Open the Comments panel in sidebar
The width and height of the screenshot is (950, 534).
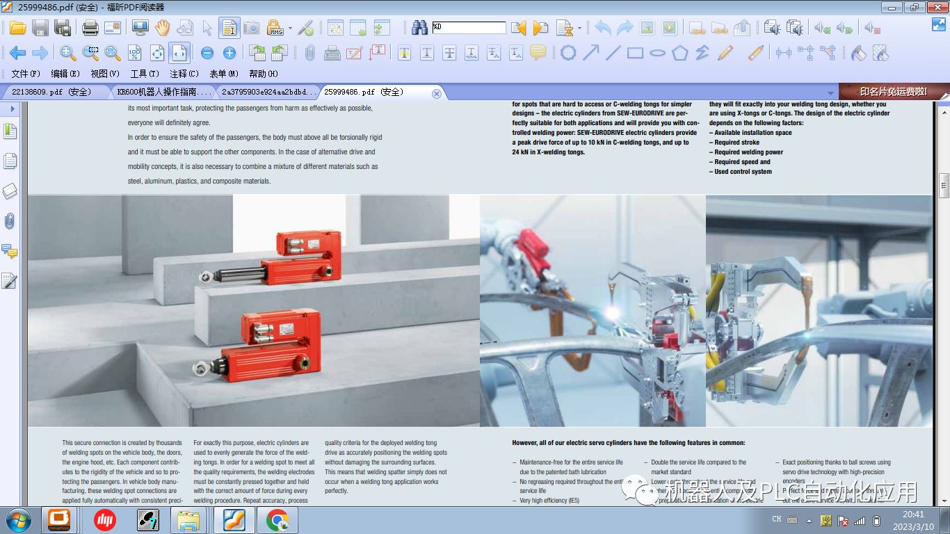coord(10,251)
